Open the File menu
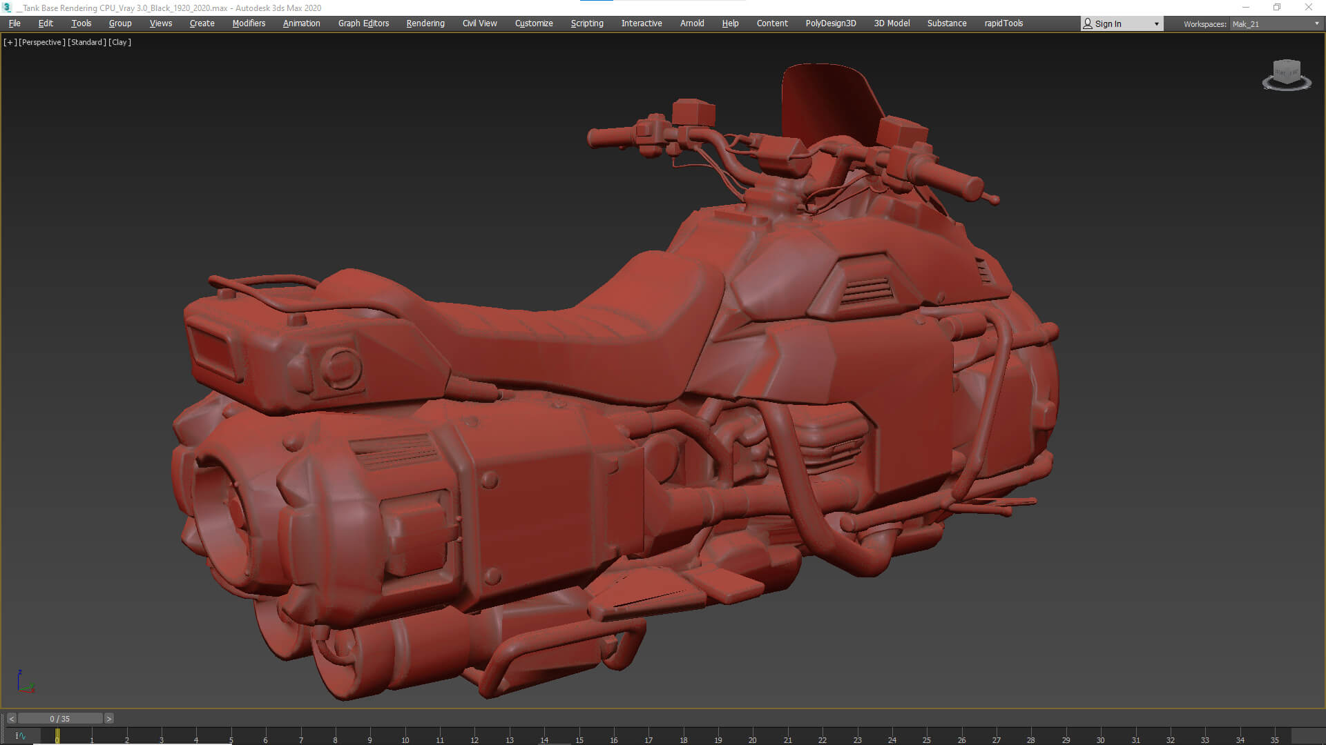The image size is (1326, 745). (15, 23)
